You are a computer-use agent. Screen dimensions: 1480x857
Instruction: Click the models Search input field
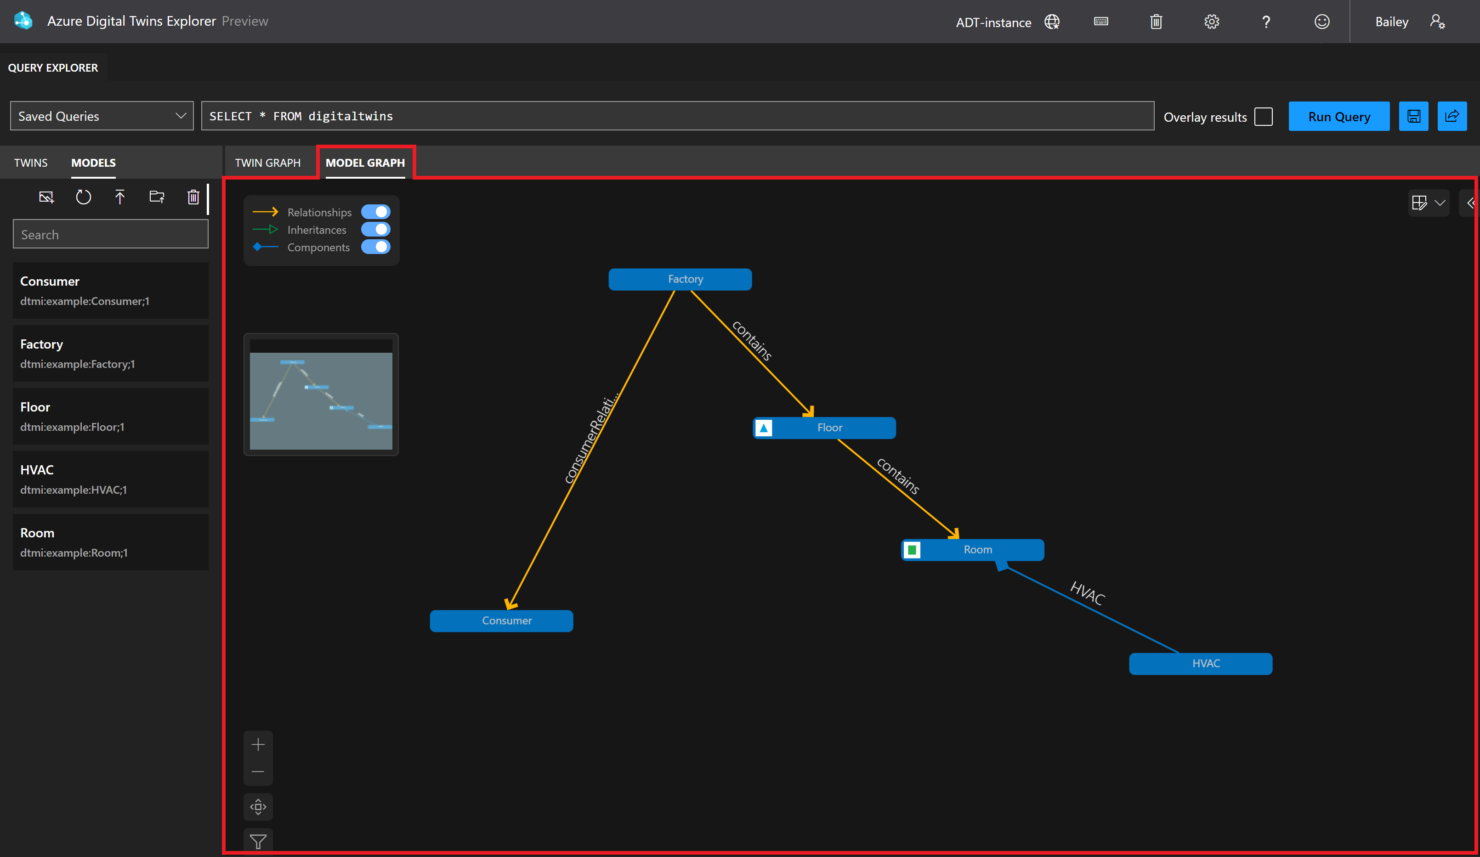click(x=110, y=234)
